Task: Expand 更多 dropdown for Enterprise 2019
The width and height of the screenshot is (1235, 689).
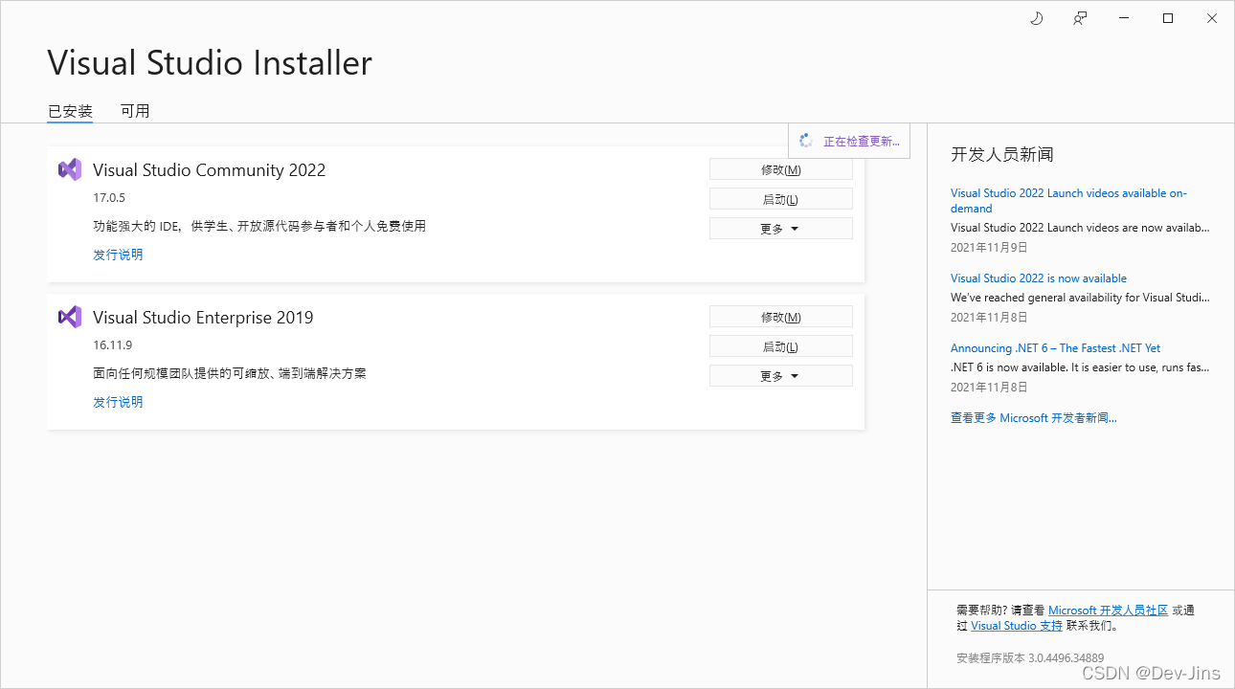Action: click(780, 376)
